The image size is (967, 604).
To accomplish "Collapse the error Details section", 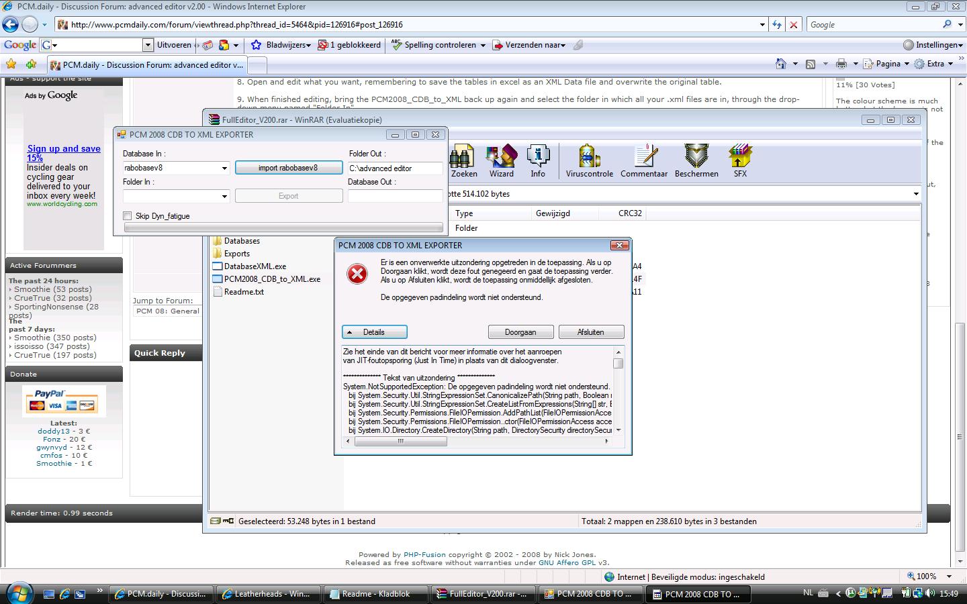I will (x=374, y=332).
